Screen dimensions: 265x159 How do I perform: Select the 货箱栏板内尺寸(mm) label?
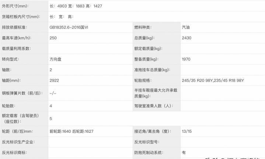pyautogui.click(x=21, y=17)
